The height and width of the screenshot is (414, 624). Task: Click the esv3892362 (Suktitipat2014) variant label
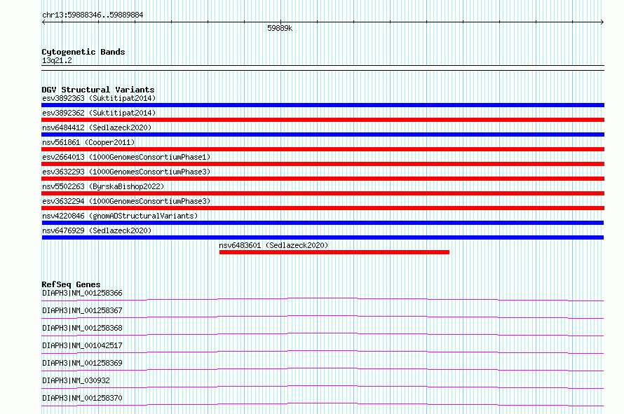tap(99, 113)
